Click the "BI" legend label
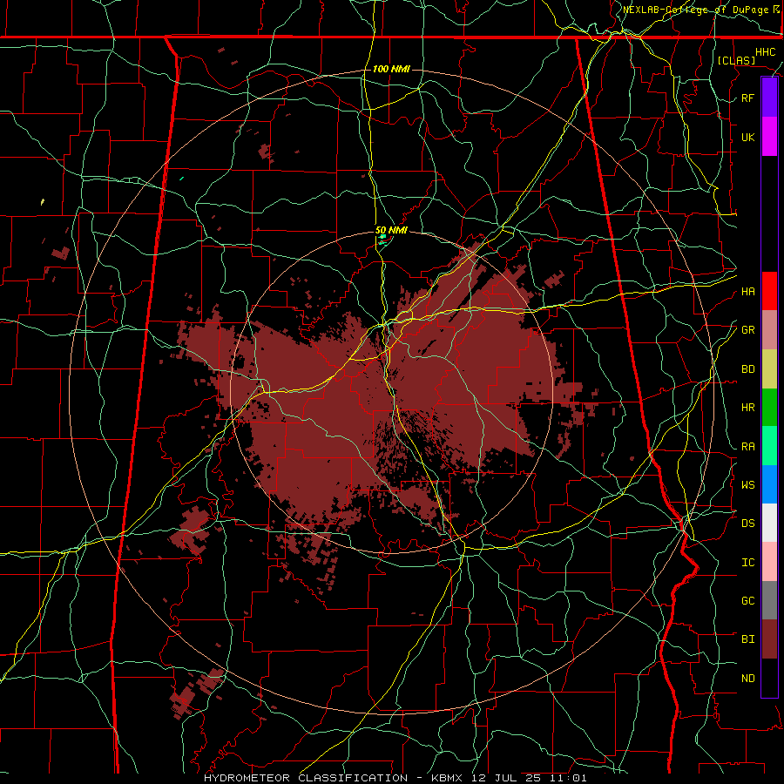 click(x=747, y=639)
